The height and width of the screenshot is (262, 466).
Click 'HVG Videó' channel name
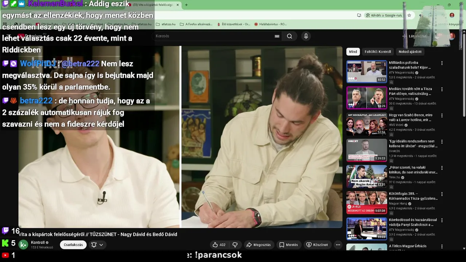pyautogui.click(x=396, y=125)
